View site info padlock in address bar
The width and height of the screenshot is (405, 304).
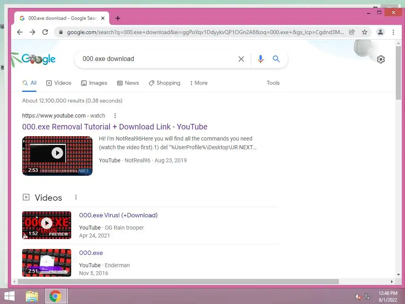click(x=61, y=32)
